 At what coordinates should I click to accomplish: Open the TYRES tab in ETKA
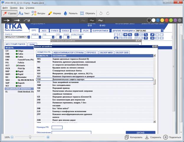coord(55,30)
